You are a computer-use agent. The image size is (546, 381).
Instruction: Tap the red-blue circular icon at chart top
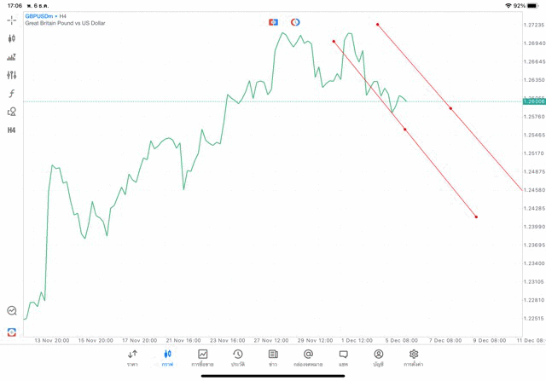[295, 21]
